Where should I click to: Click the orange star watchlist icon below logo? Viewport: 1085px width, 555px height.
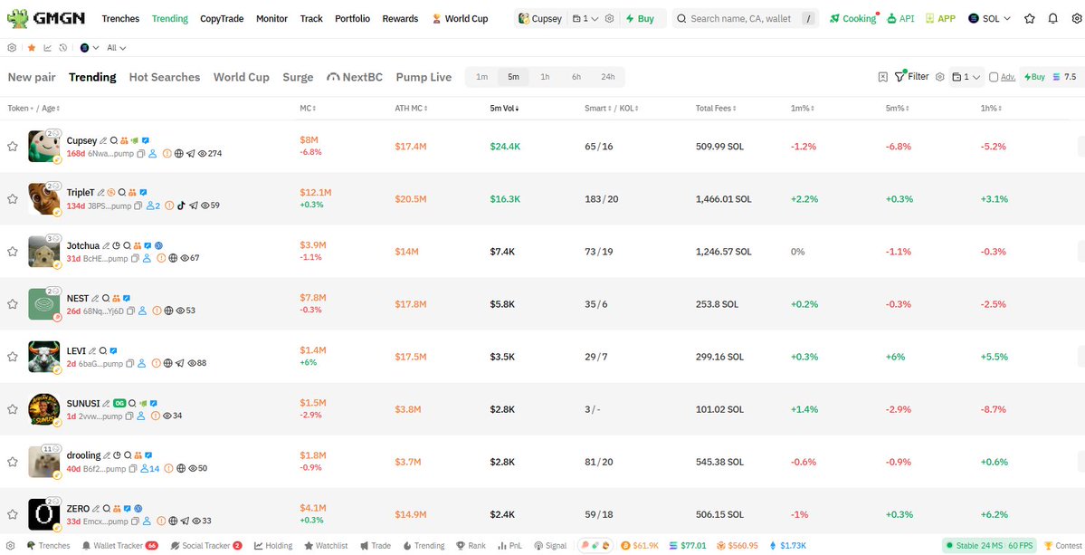[x=31, y=48]
